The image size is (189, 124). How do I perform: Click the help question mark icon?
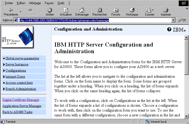(169, 29)
